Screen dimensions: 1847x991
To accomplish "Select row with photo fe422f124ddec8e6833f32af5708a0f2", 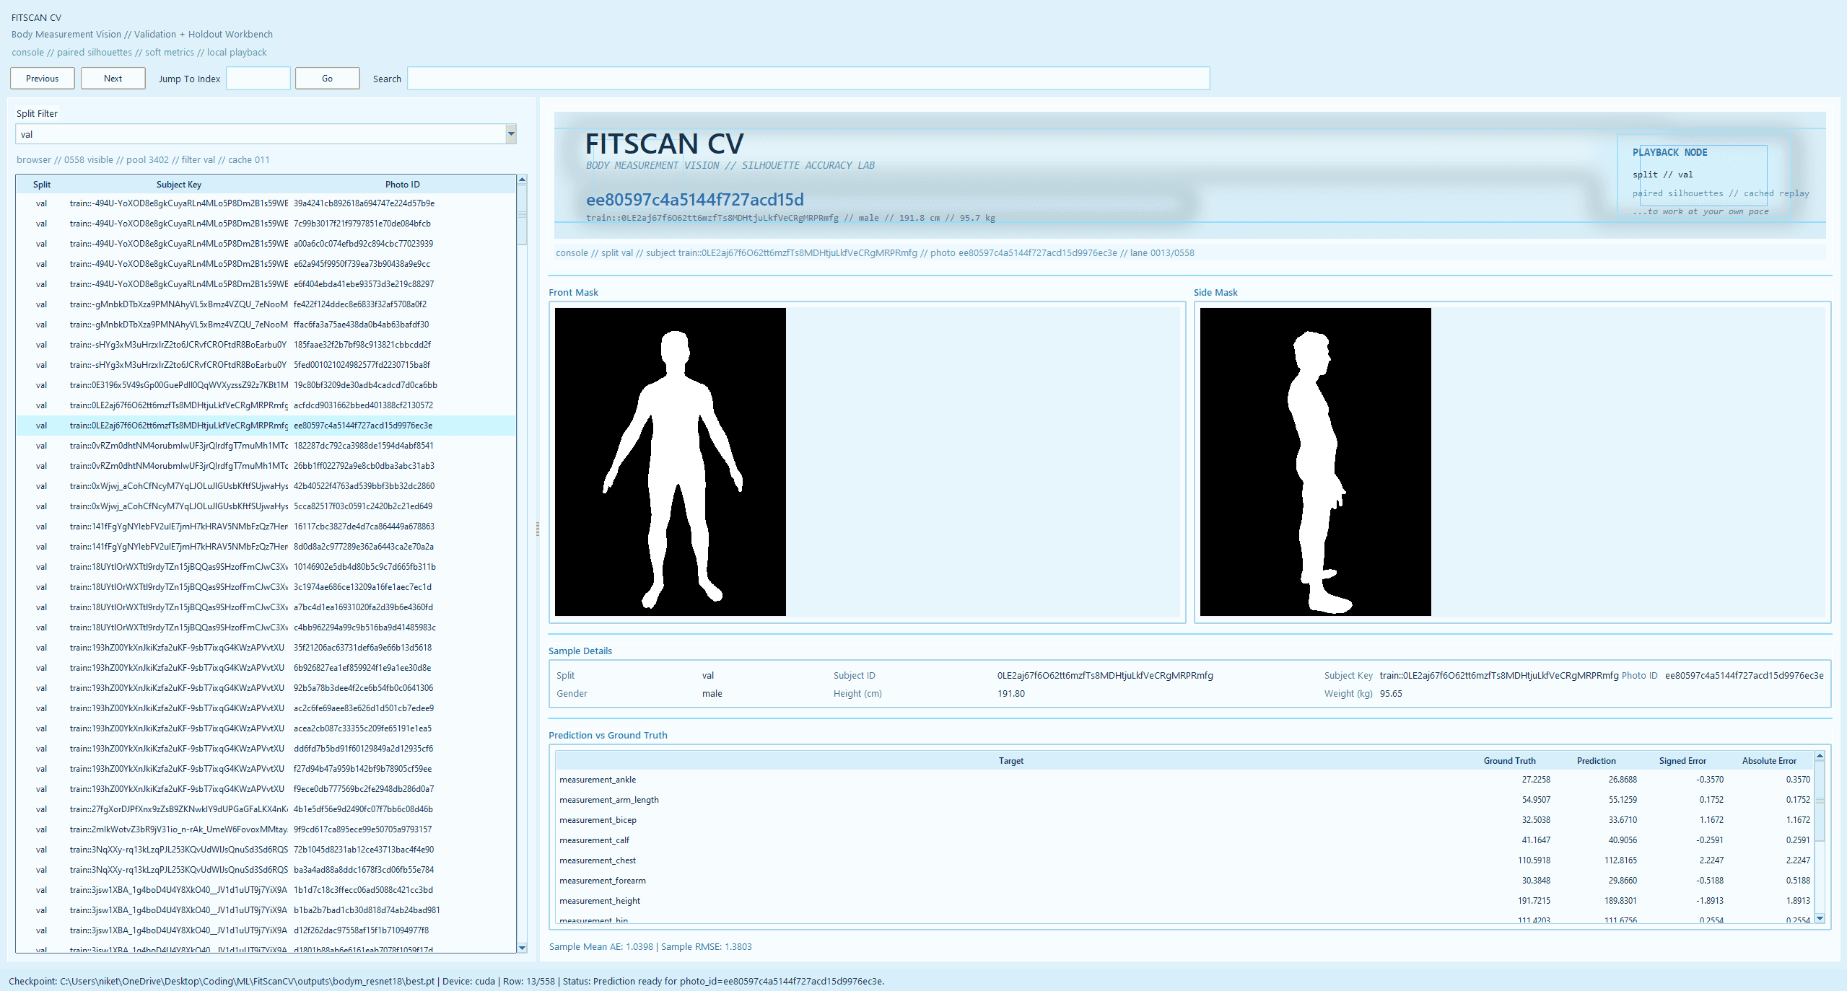I will pos(266,304).
